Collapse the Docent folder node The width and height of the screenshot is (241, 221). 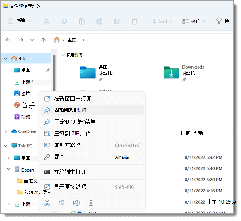[8, 169]
